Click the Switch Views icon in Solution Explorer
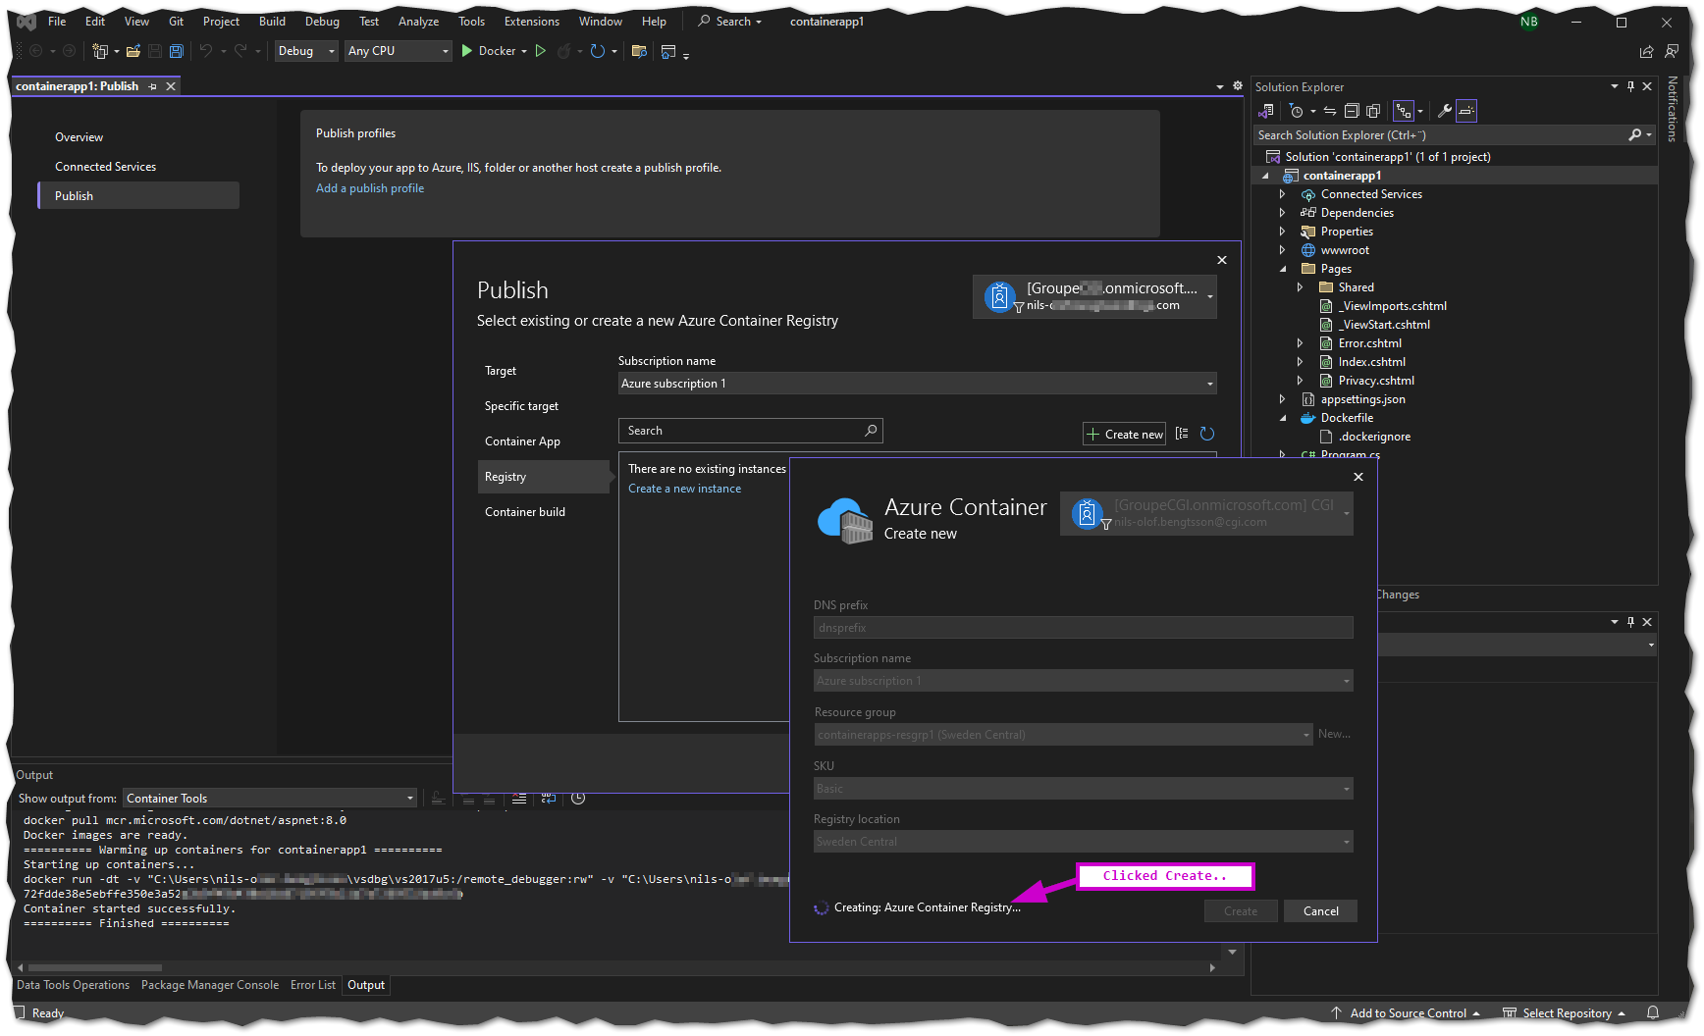1704x1036 pixels. click(x=1266, y=111)
